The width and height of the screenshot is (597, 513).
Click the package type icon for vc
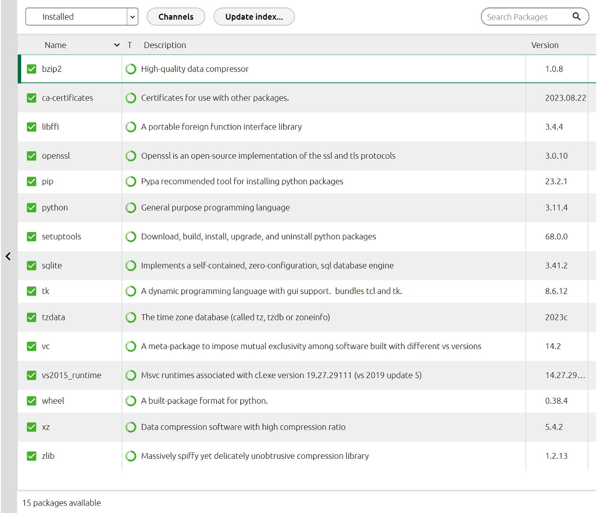pyautogui.click(x=131, y=346)
